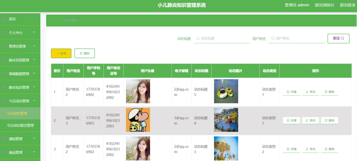
Task: Click the icon beside 基础数据管理
Action: [x=5, y=74]
